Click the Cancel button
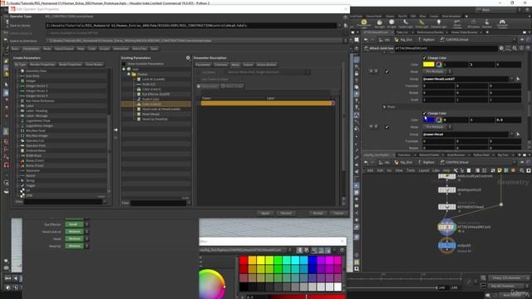This screenshot has height=299, width=532. point(338,213)
